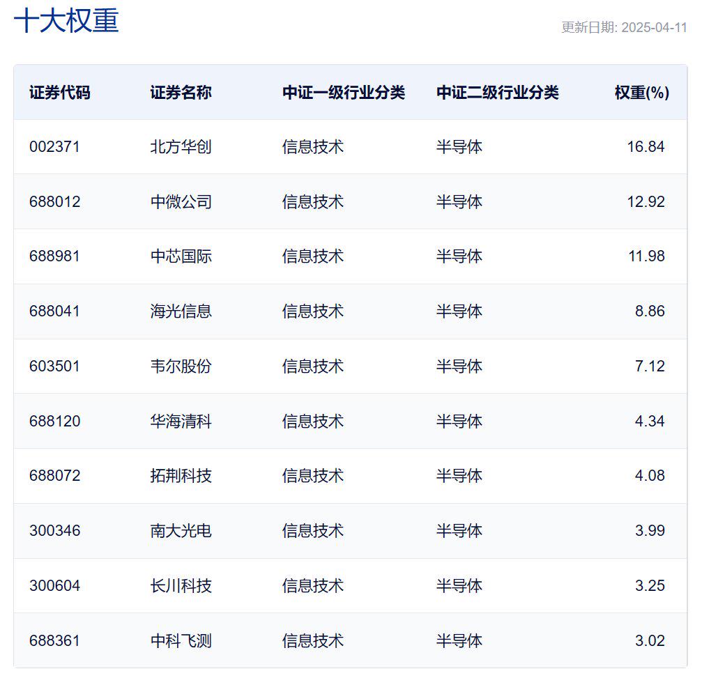Select security code 688361
The image size is (702, 678).
pyautogui.click(x=54, y=641)
